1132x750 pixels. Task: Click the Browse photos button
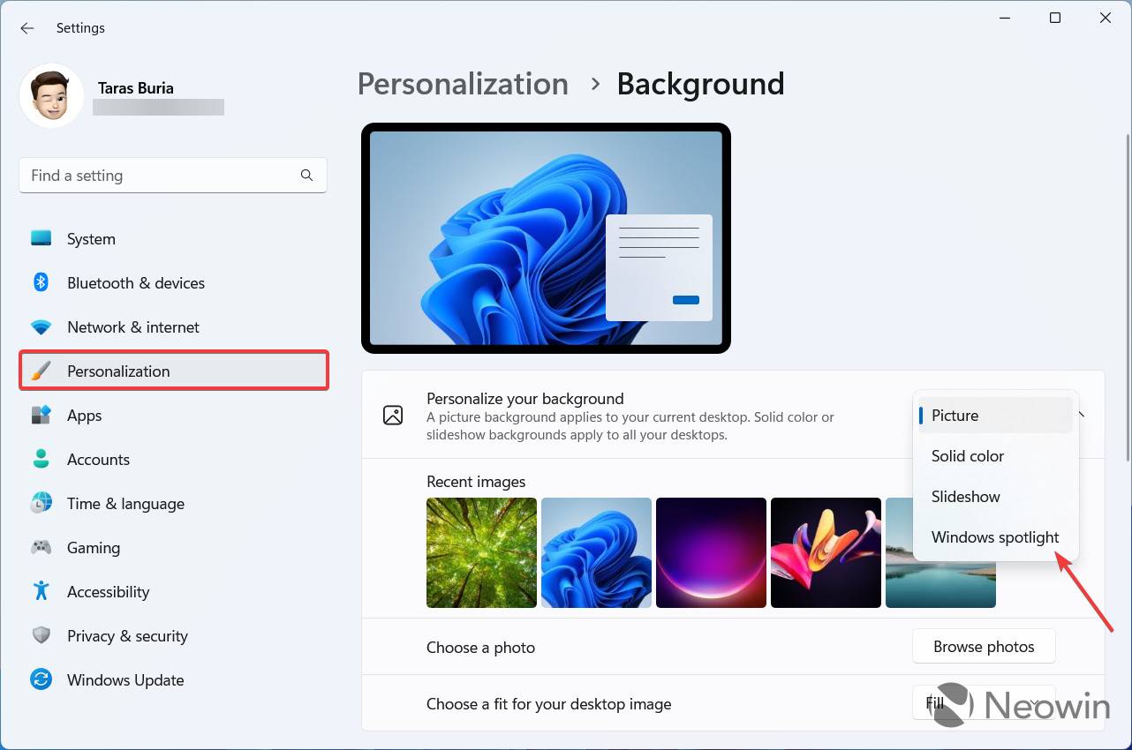point(983,646)
